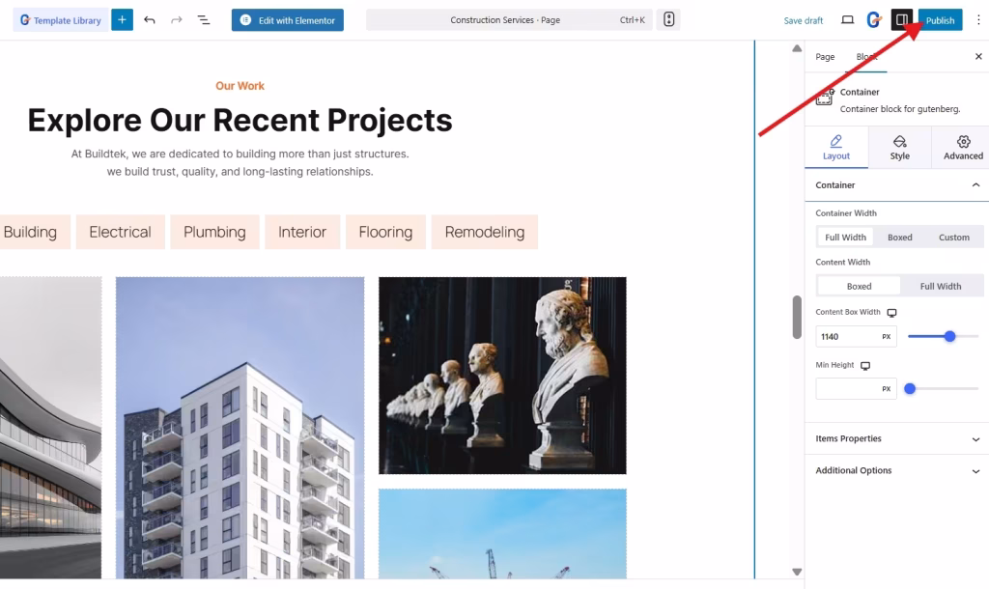Expand the Additional Options section
This screenshot has width=989, height=589.
click(895, 470)
